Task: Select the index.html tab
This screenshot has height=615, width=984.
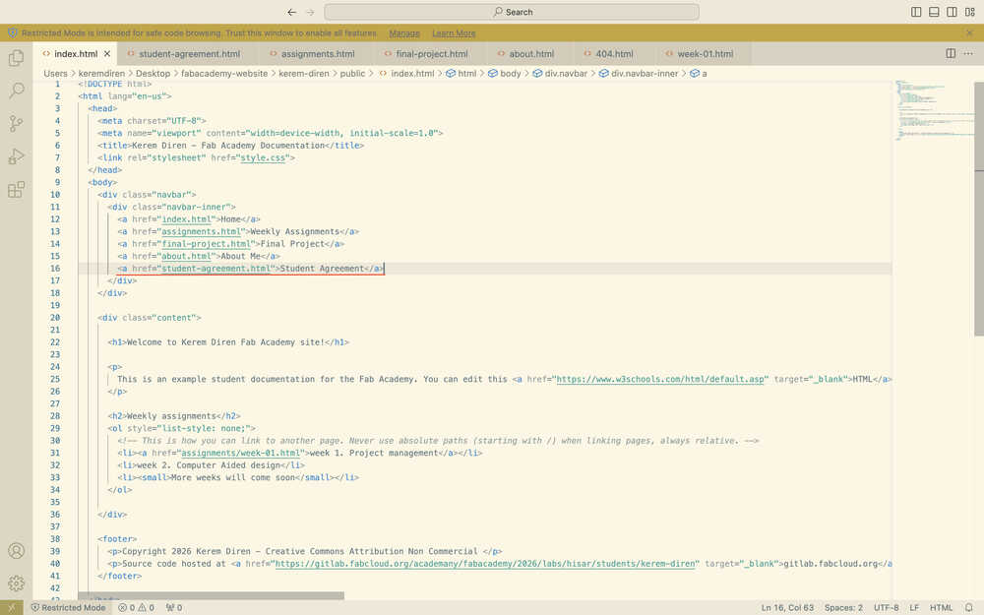Action: tap(76, 54)
